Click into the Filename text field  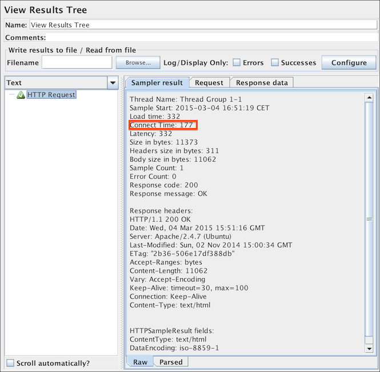77,62
